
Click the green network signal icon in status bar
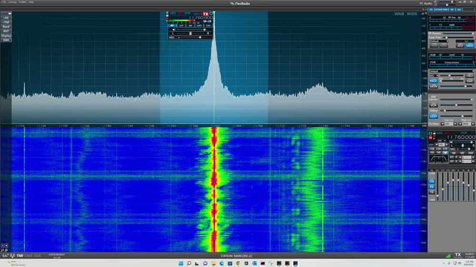click(448, 256)
